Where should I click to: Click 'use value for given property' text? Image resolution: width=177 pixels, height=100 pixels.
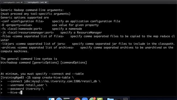pyautogui.click(x=75, y=25)
